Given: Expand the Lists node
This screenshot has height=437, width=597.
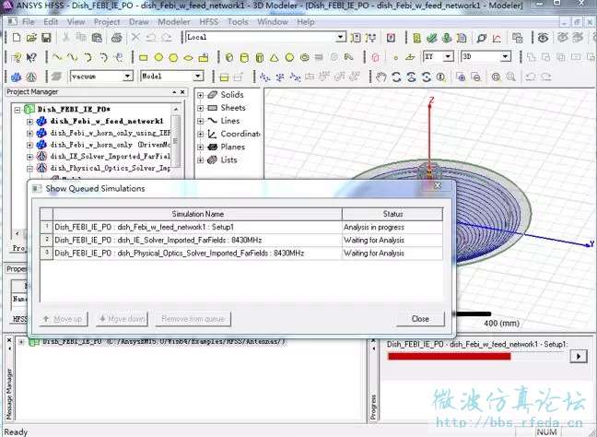Looking at the screenshot, I should pos(200,160).
